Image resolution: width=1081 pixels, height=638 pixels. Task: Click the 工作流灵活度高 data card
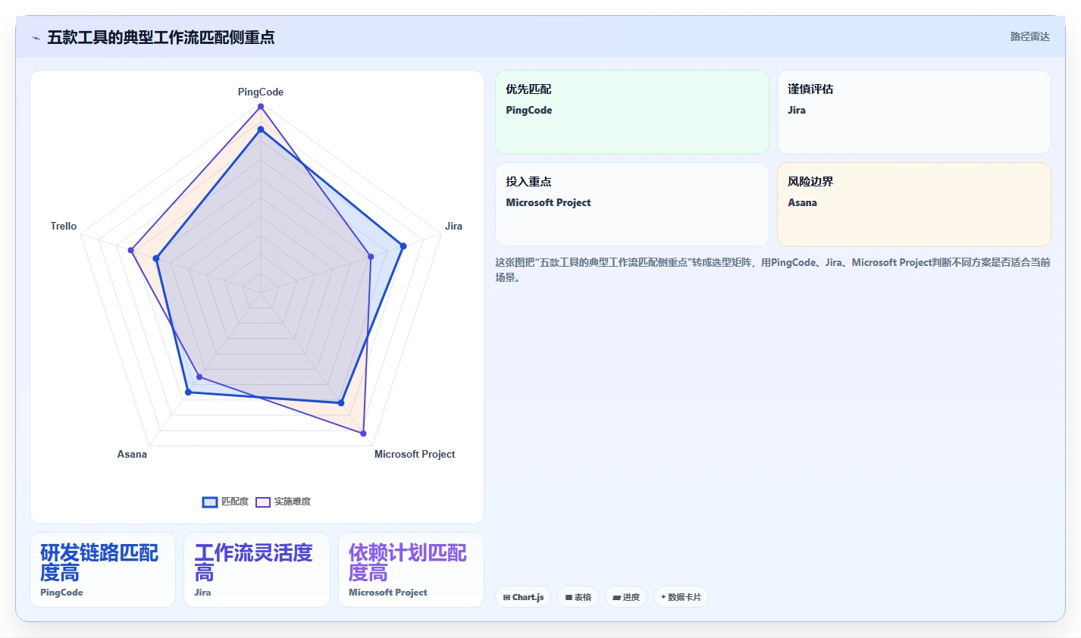tap(257, 570)
